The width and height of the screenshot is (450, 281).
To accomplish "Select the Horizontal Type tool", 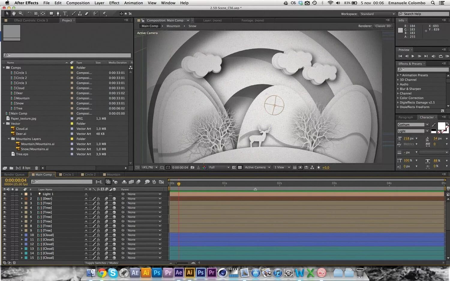I will coord(65,13).
